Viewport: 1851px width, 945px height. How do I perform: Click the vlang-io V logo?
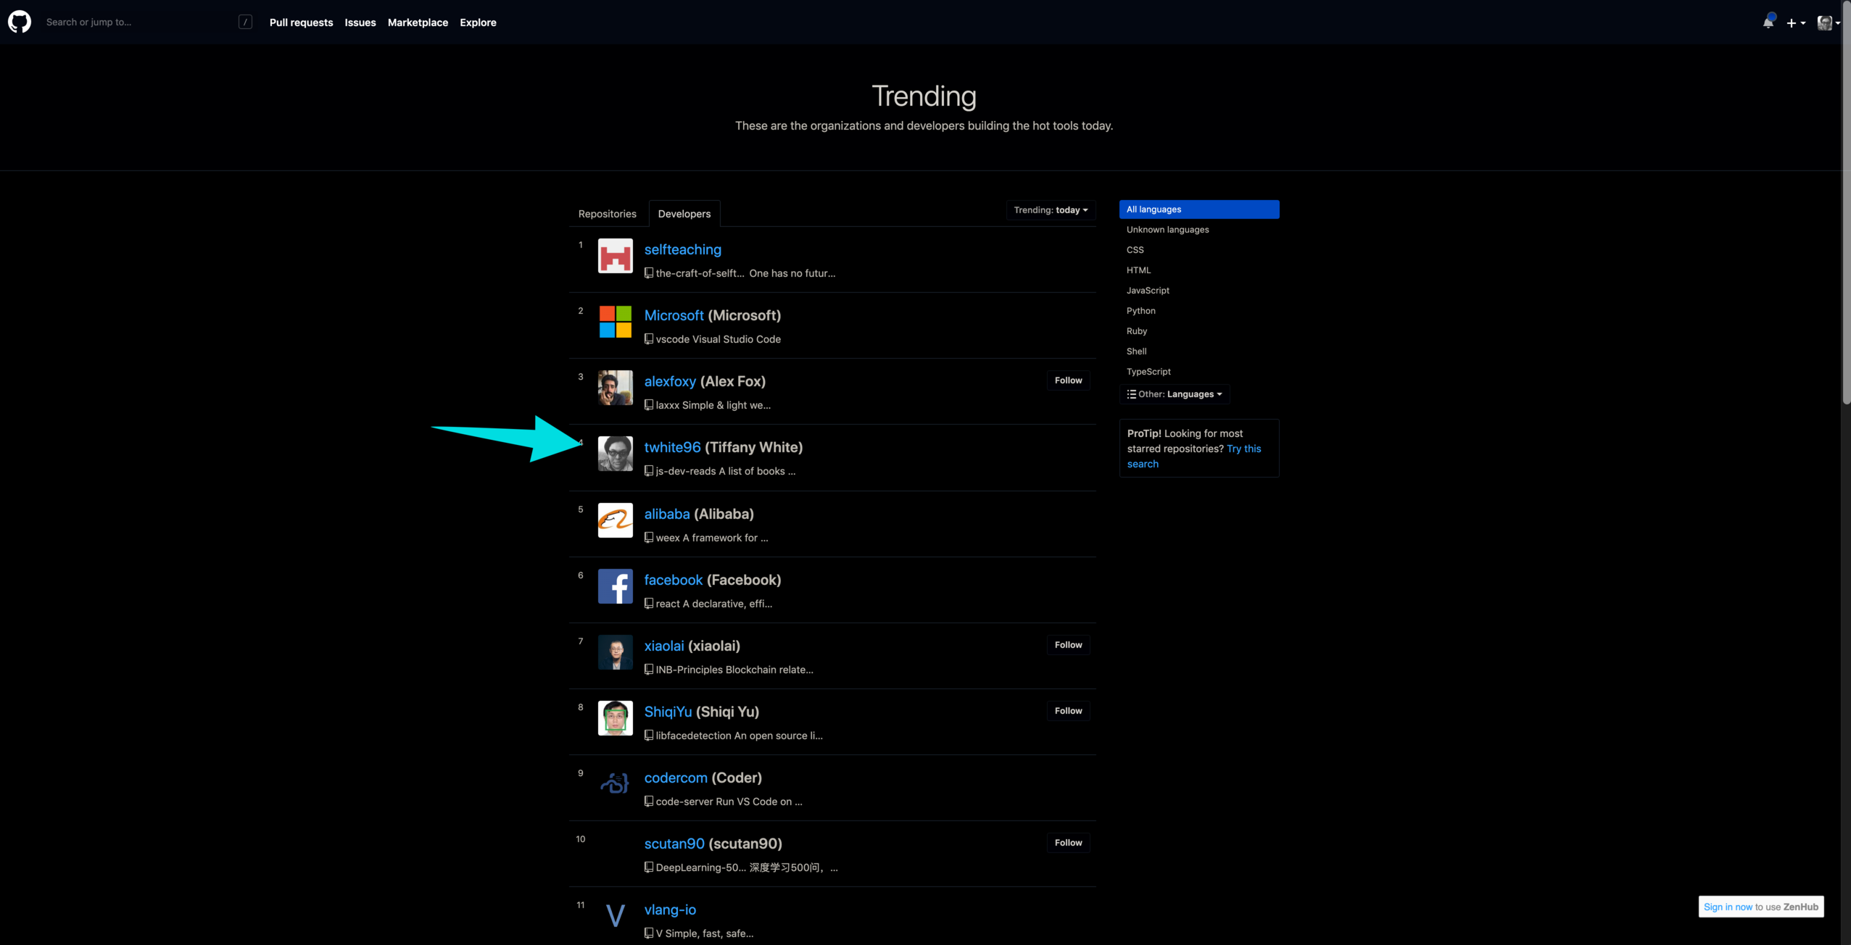(x=615, y=916)
